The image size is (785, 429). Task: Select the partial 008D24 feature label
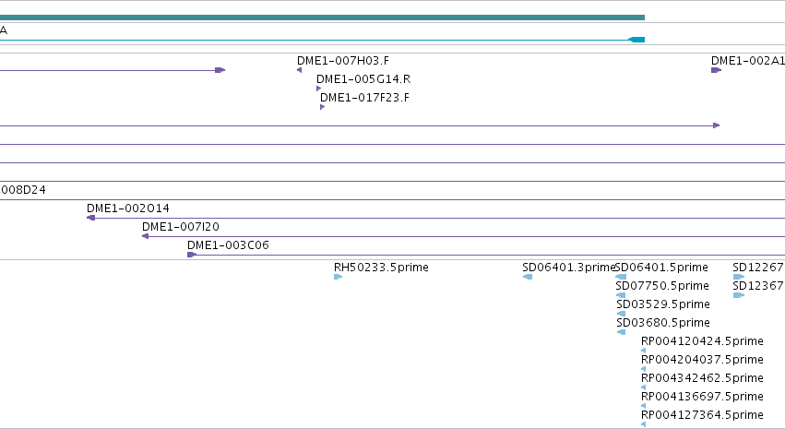coord(23,190)
